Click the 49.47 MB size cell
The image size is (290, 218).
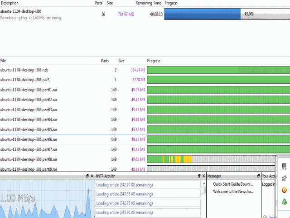138,110
